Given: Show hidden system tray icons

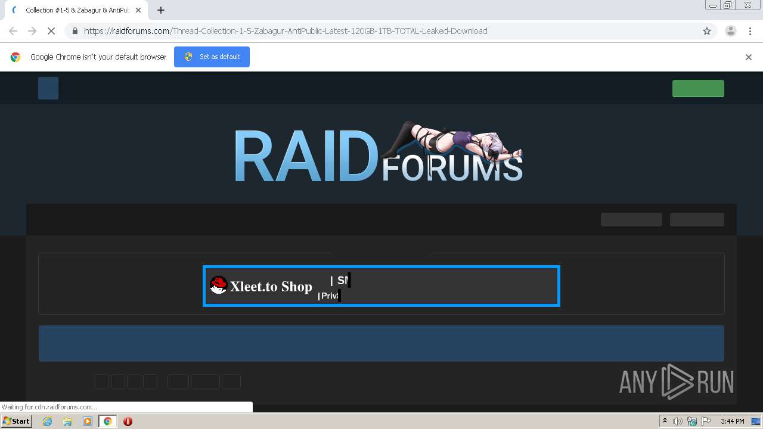Looking at the screenshot, I should click(x=665, y=421).
